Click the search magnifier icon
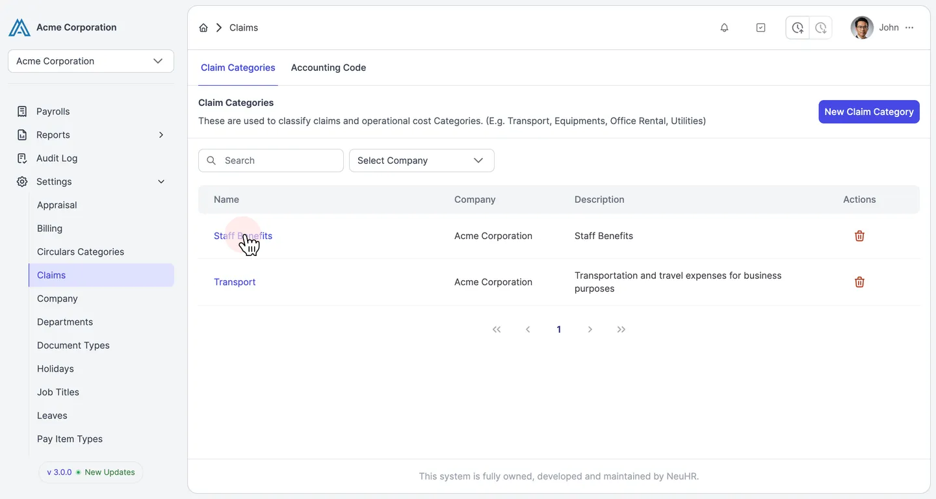 pyautogui.click(x=211, y=160)
